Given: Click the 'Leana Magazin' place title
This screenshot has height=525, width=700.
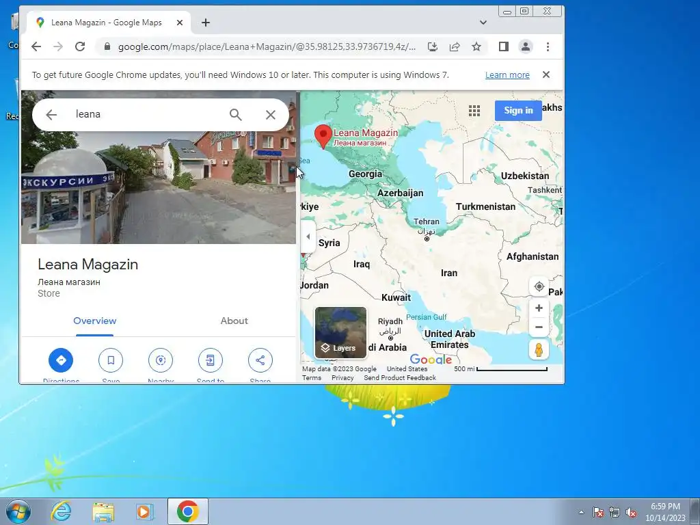Looking at the screenshot, I should point(88,265).
